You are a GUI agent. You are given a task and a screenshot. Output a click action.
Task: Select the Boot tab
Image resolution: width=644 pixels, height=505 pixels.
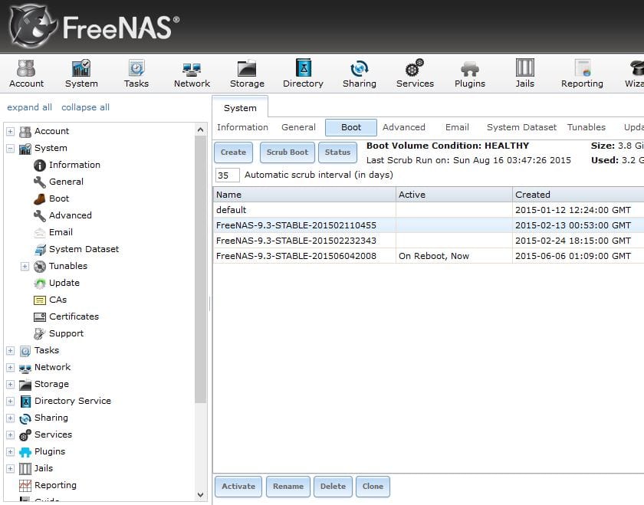tap(351, 127)
